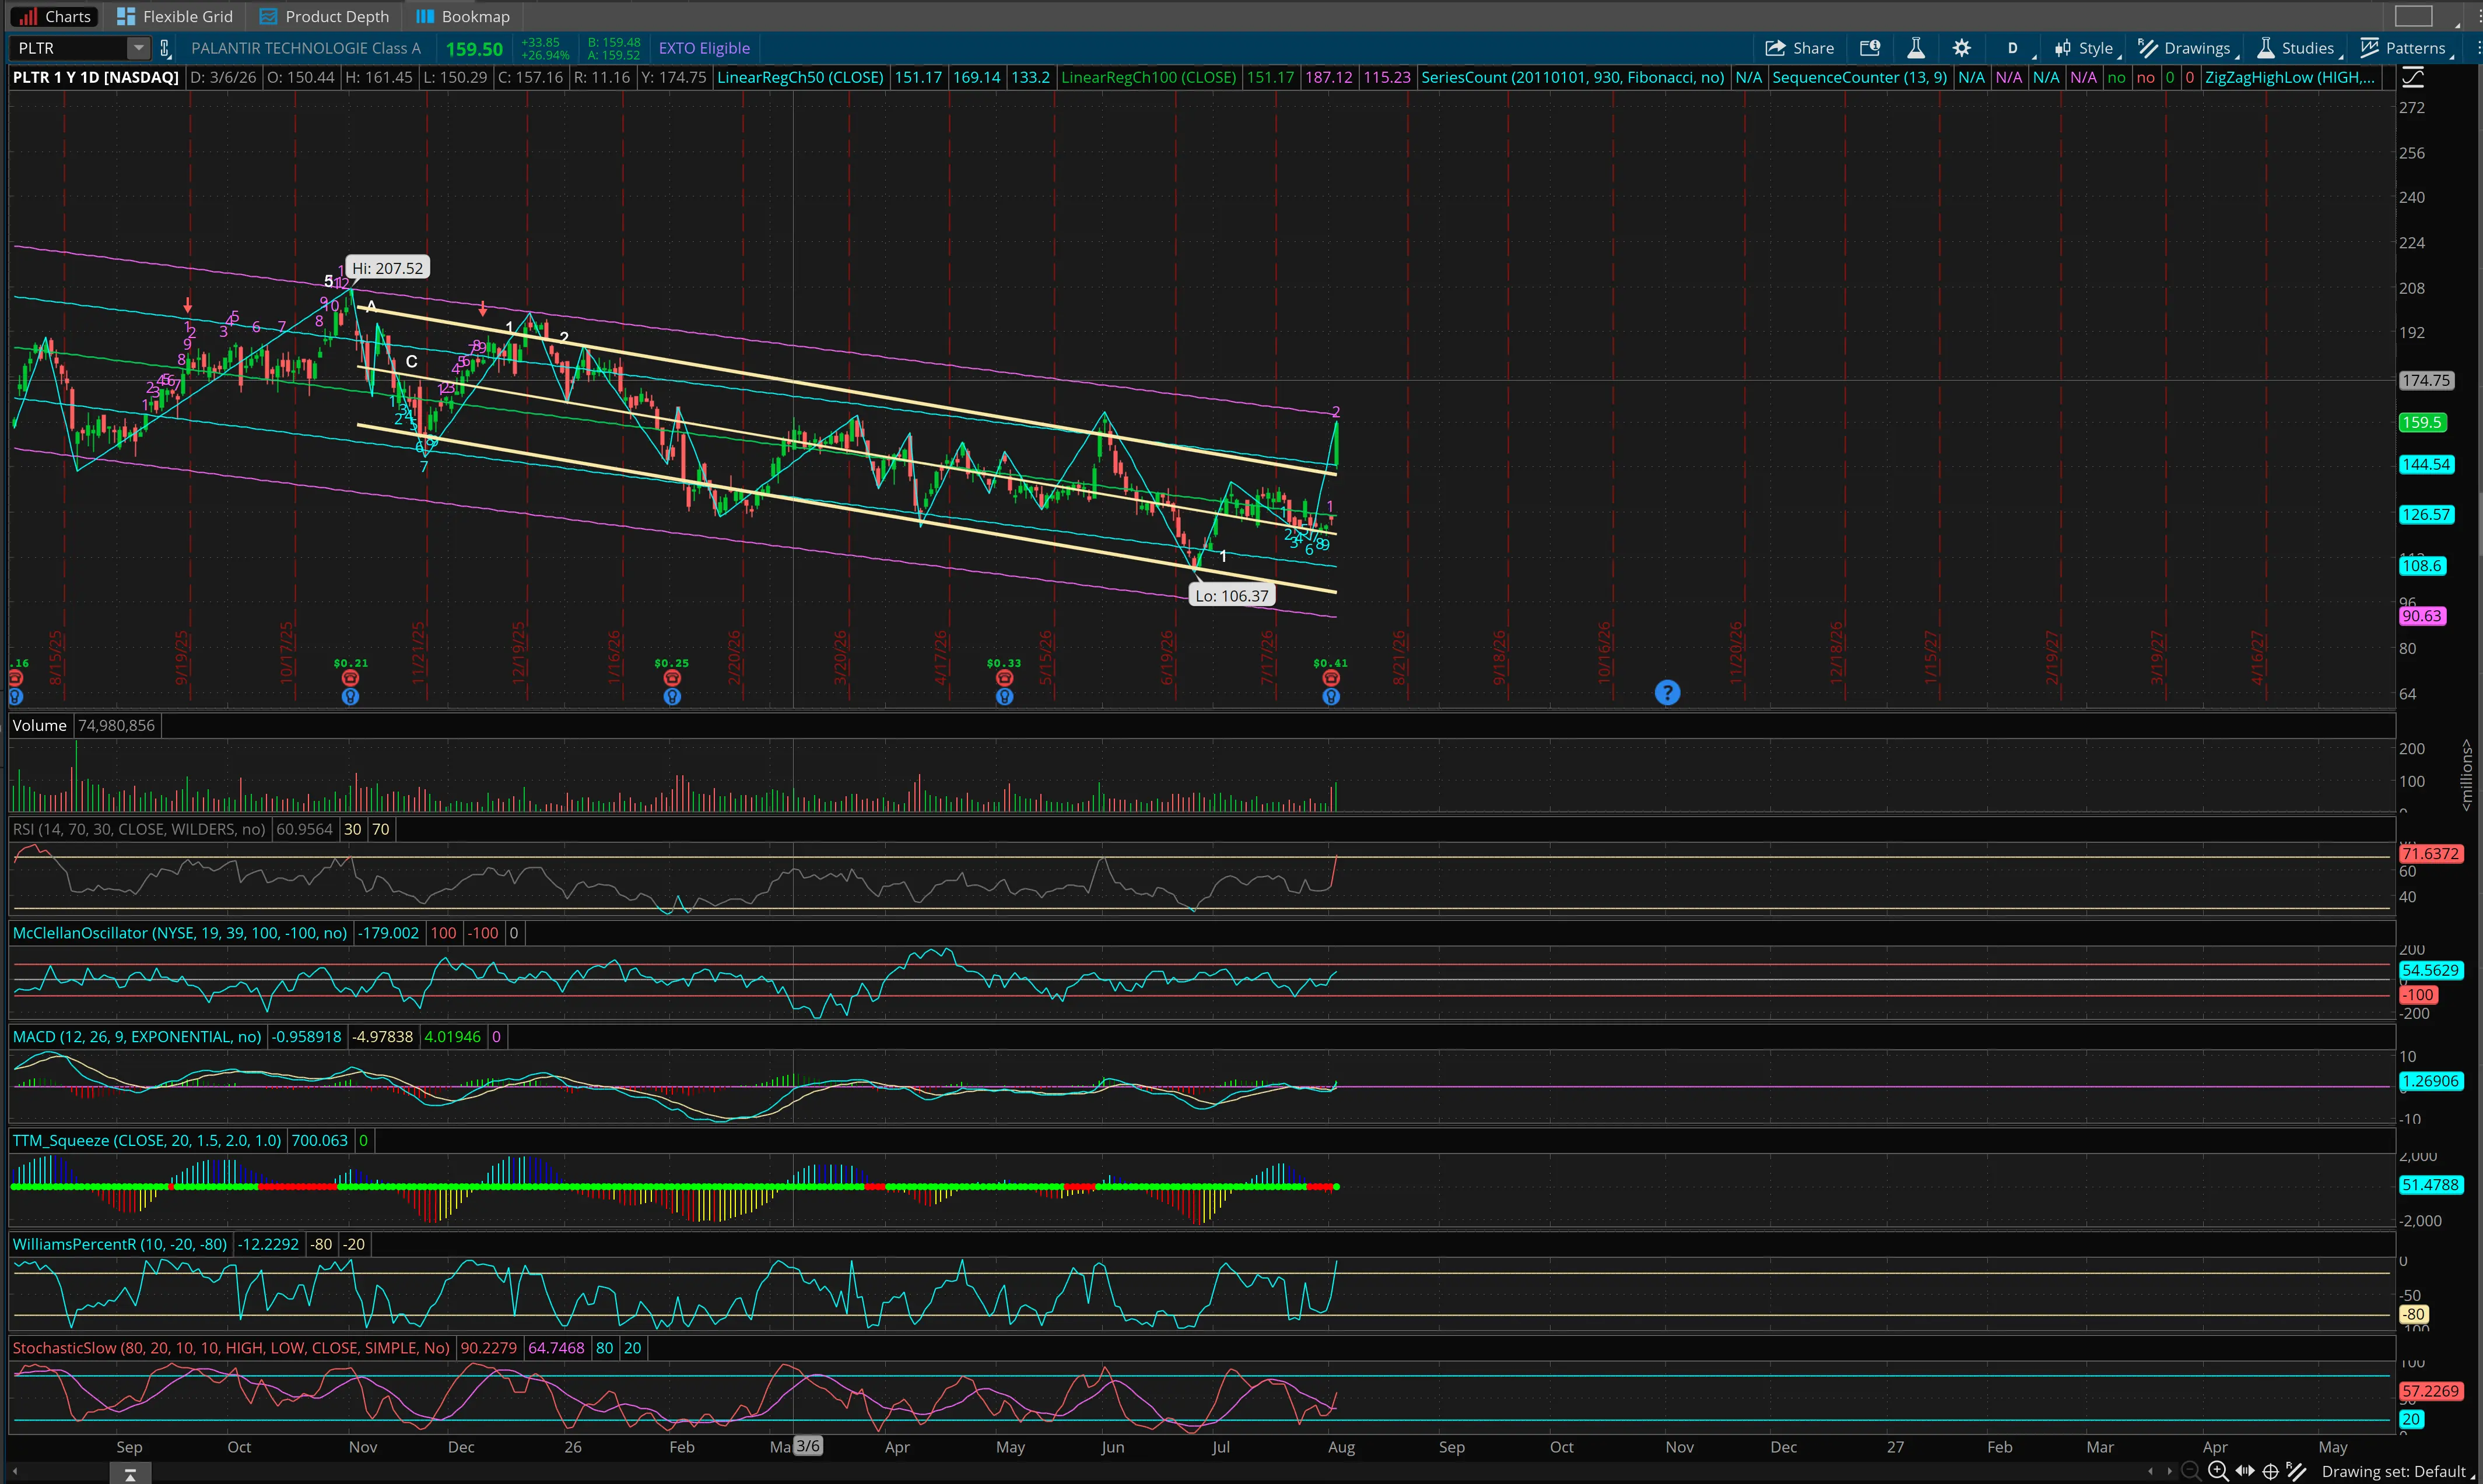This screenshot has height=1484, width=2483.
Task: Open the Patterns menu
Action: [x=2404, y=48]
